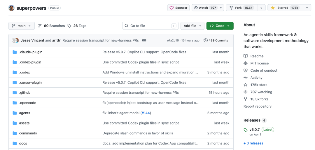Open the commands folder name
The width and height of the screenshot is (315, 150).
click(x=28, y=133)
